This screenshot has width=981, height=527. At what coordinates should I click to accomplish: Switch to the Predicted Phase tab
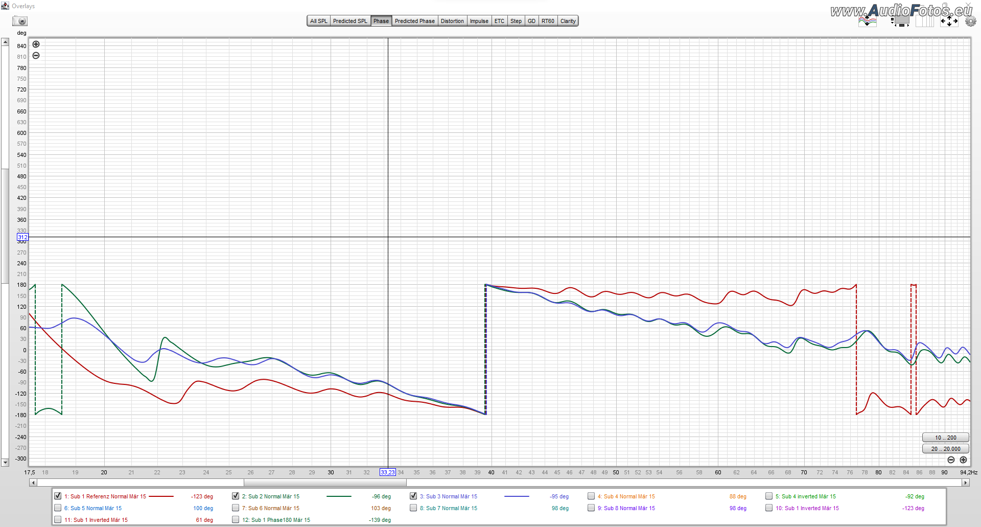(415, 21)
